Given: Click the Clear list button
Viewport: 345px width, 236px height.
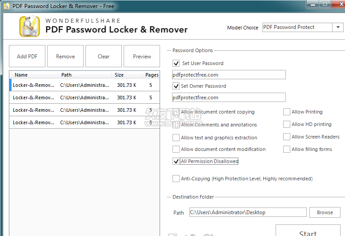Looking at the screenshot, I should [104, 56].
